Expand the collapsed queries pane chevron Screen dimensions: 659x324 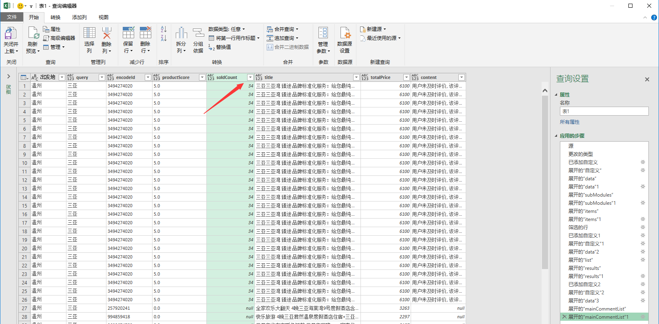tap(9, 76)
